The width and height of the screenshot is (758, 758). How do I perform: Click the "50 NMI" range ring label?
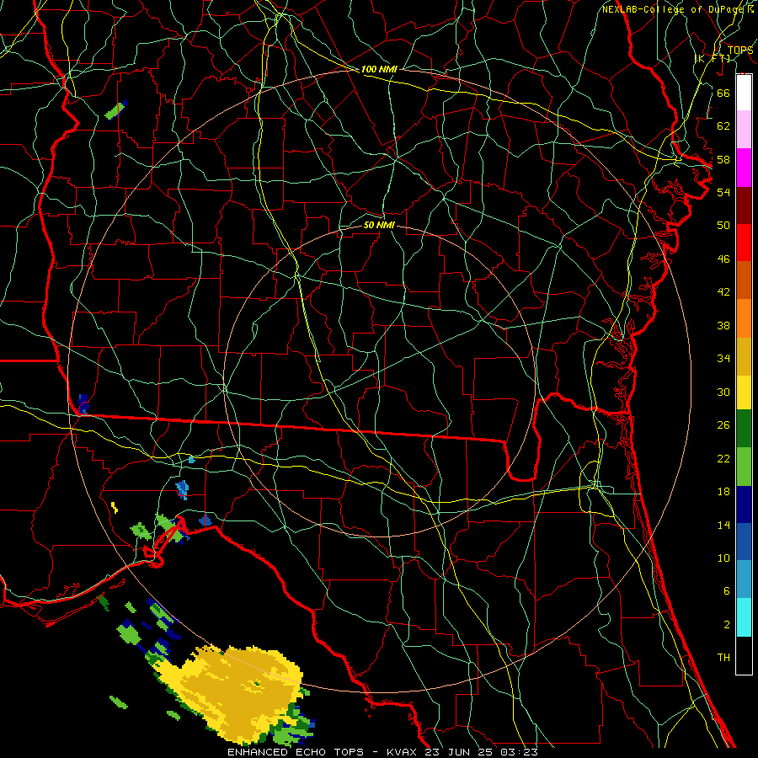[379, 225]
